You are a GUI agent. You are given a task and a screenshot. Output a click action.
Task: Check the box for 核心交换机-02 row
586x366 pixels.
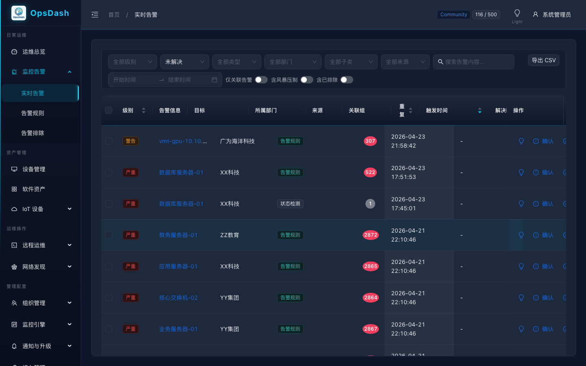109,298
